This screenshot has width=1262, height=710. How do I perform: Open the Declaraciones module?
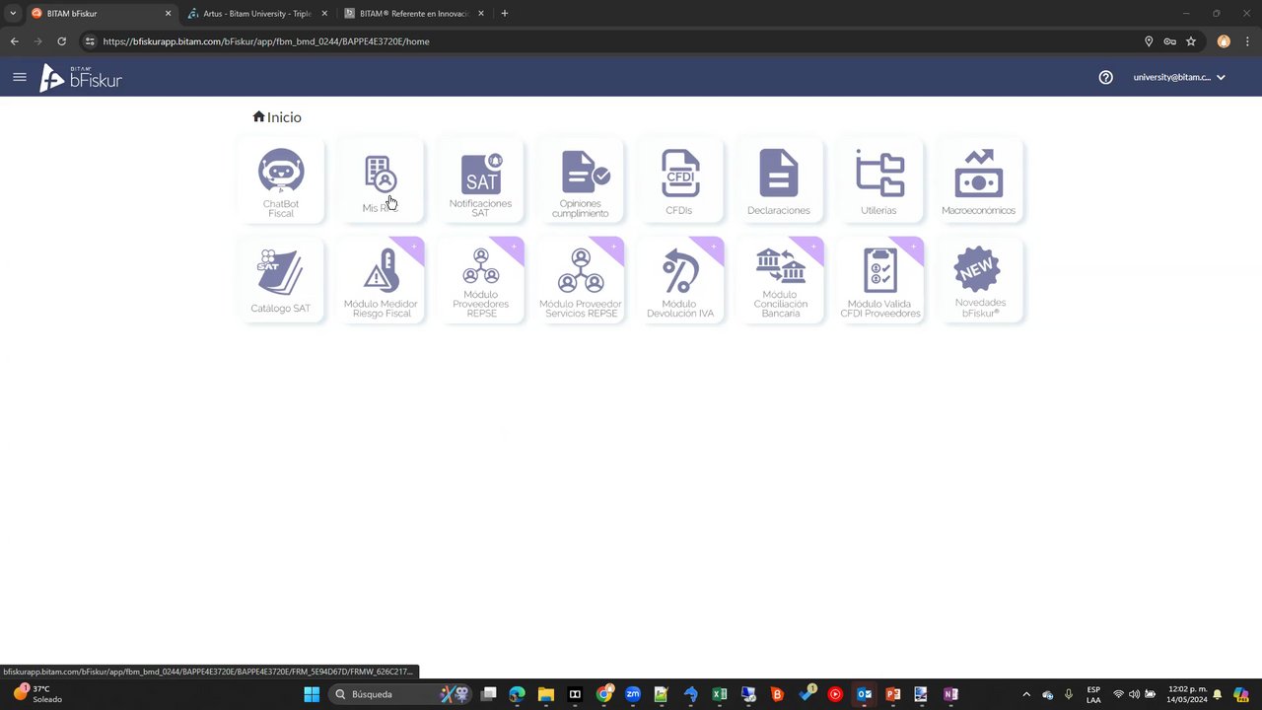click(779, 181)
